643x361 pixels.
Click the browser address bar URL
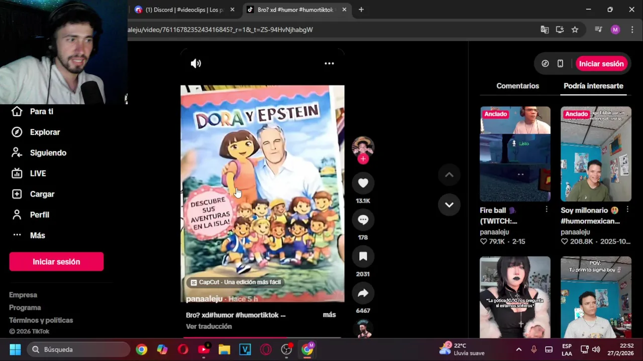coord(220,30)
